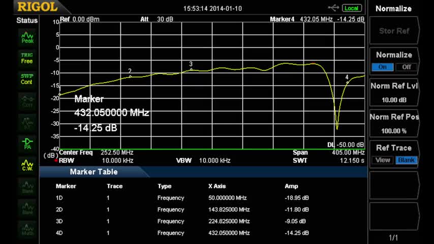This screenshot has height=244, width=434.
Task: Click the dimmed Math trace icon
Action: click(x=27, y=230)
